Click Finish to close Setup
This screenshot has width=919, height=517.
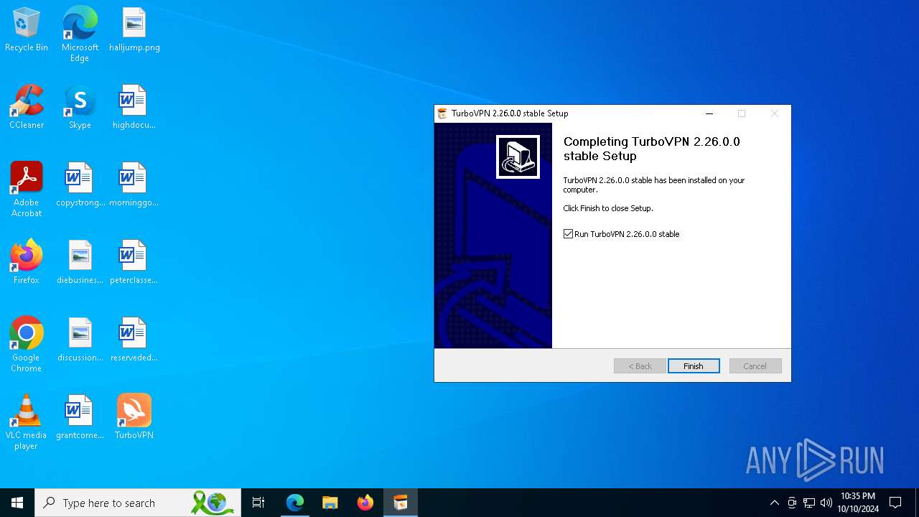(694, 366)
